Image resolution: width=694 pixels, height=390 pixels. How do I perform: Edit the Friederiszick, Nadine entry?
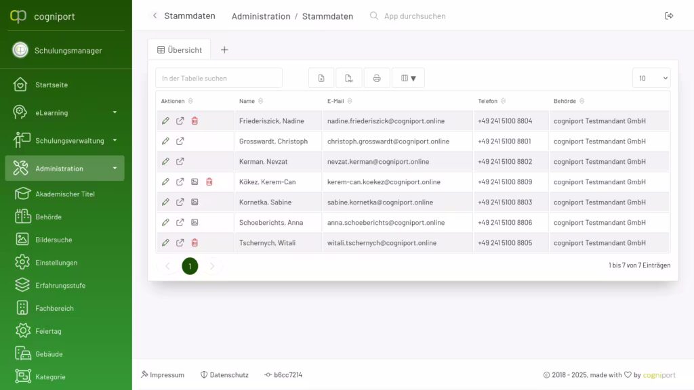[x=165, y=121]
